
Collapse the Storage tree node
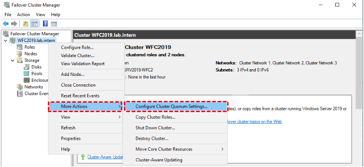13,61
